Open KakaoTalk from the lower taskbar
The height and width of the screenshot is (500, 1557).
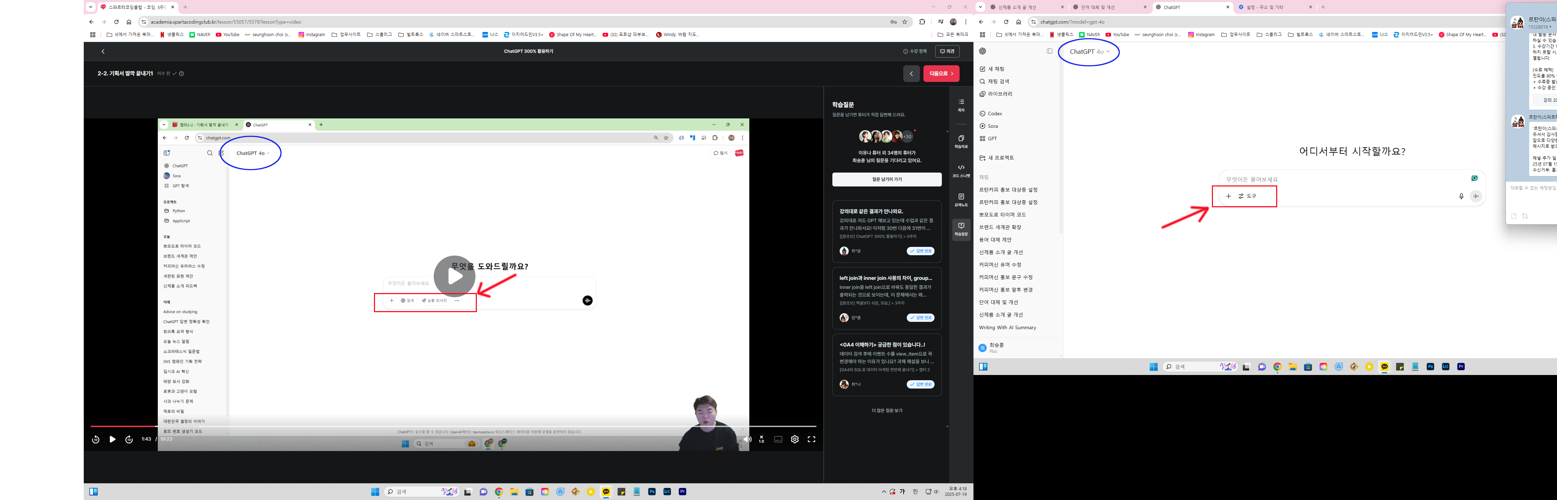[x=606, y=492]
